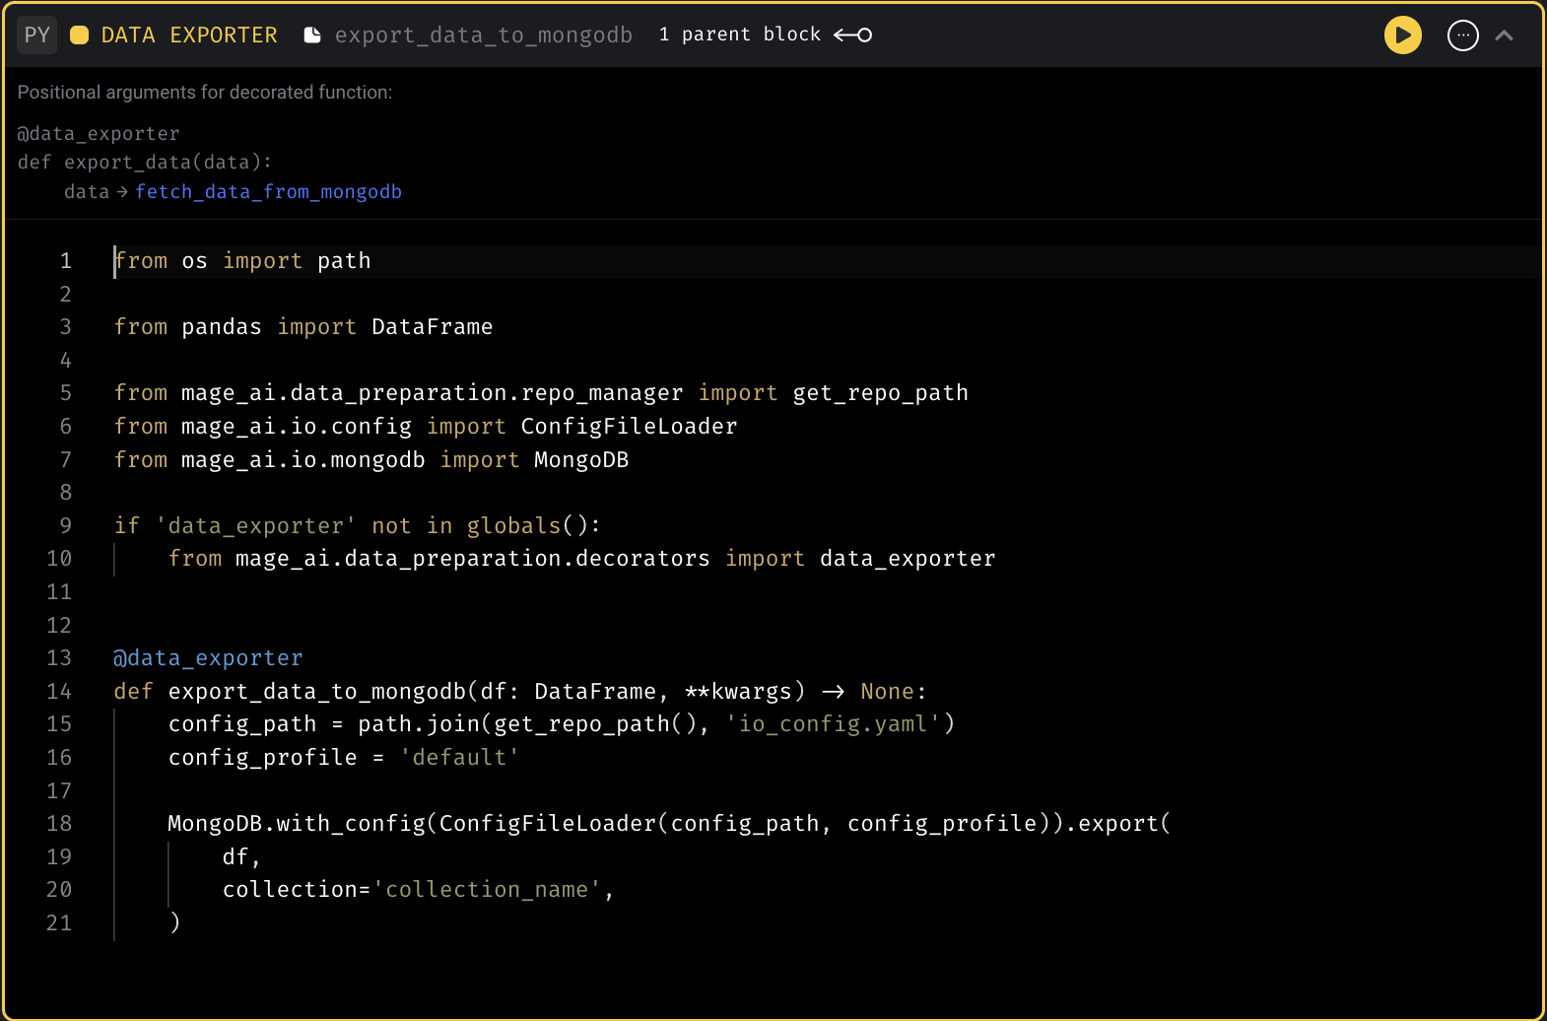Click 'def export_data(data):' signature hint
The width and height of the screenshot is (1547, 1021).
point(145,163)
